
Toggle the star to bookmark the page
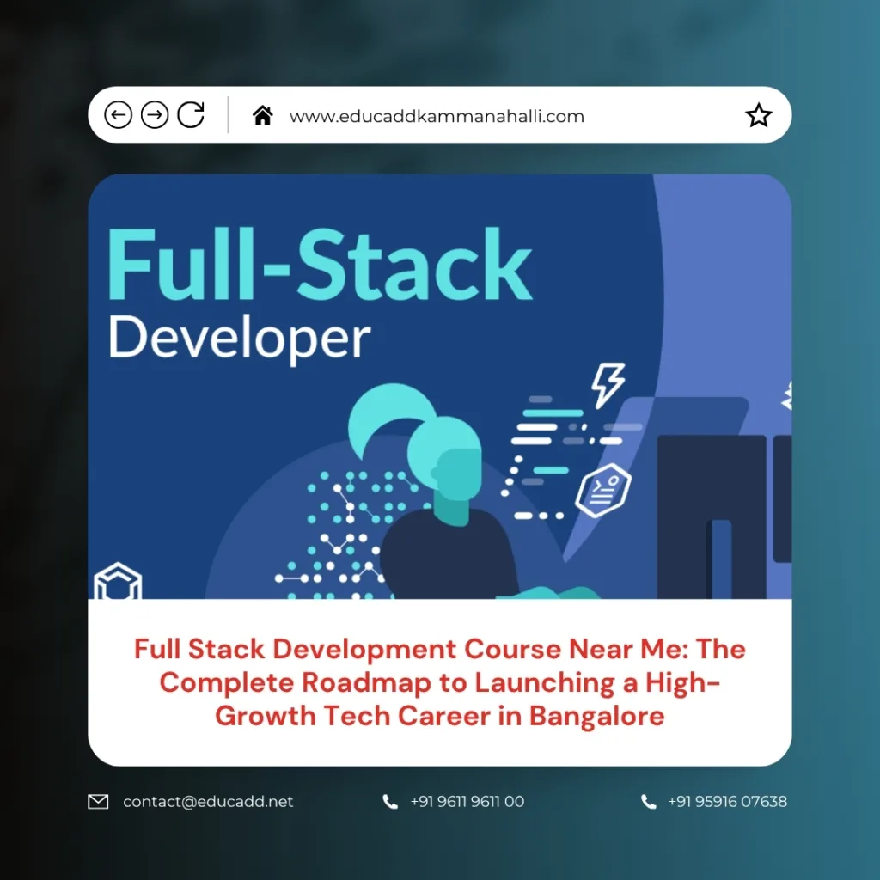[759, 113]
